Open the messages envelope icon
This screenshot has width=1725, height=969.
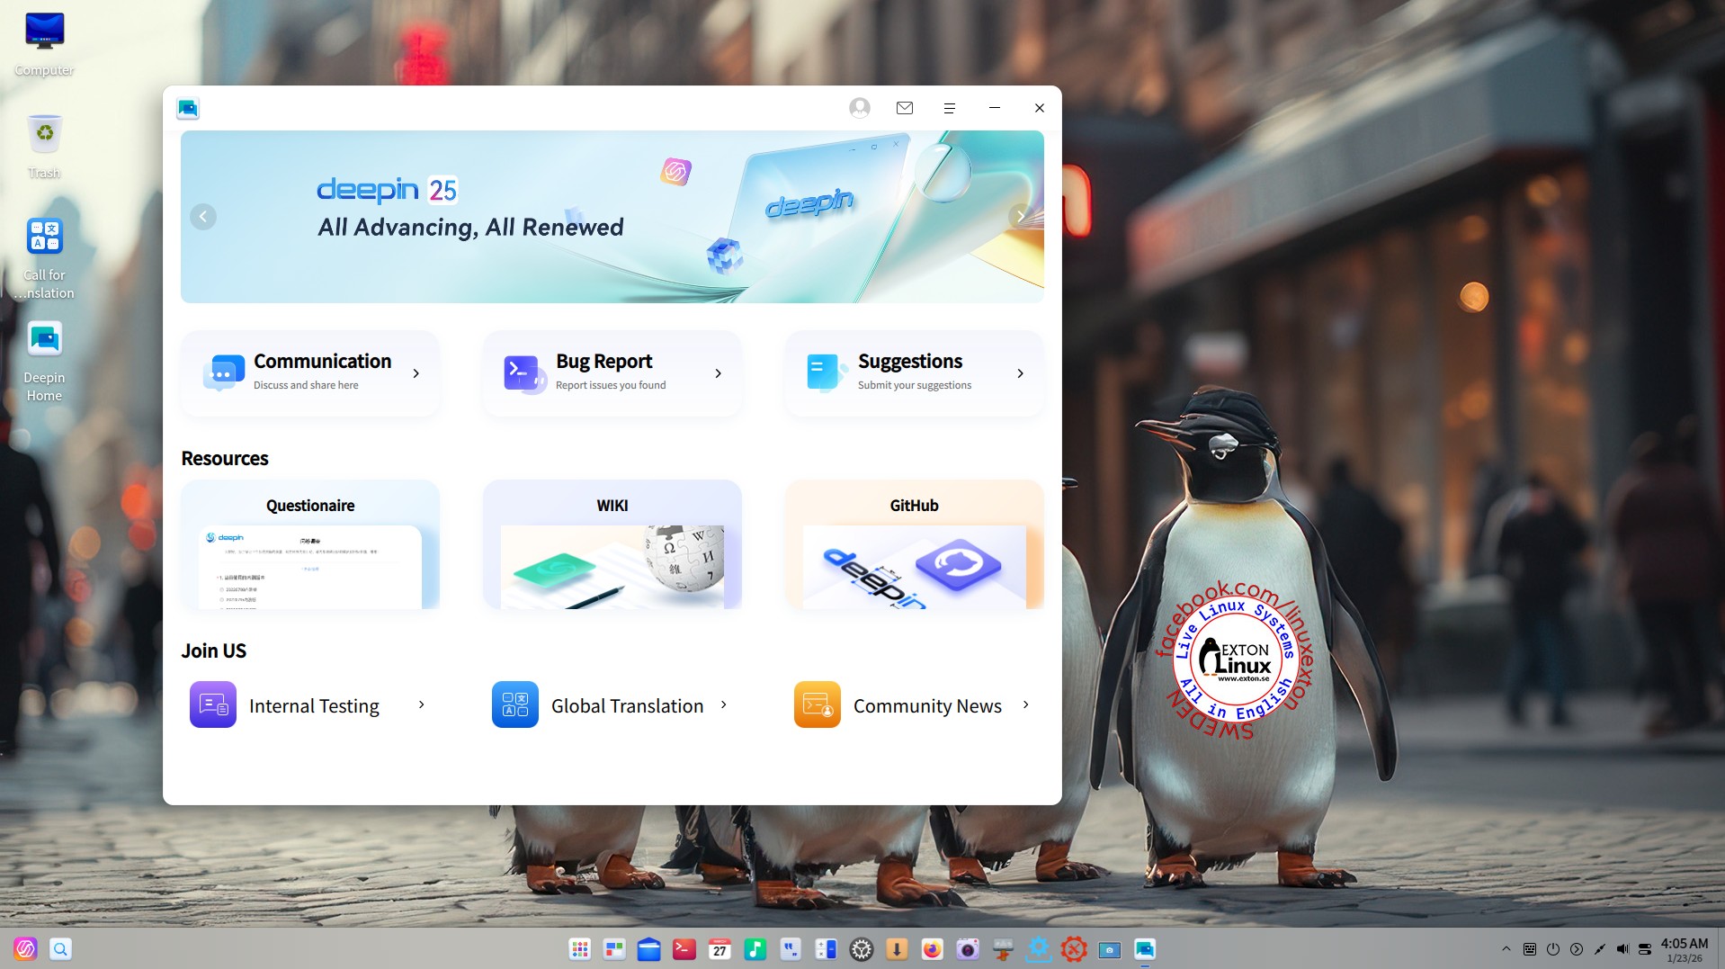pos(904,108)
